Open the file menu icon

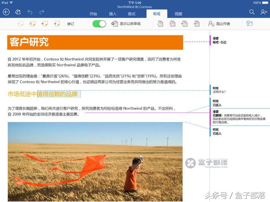(18, 12)
